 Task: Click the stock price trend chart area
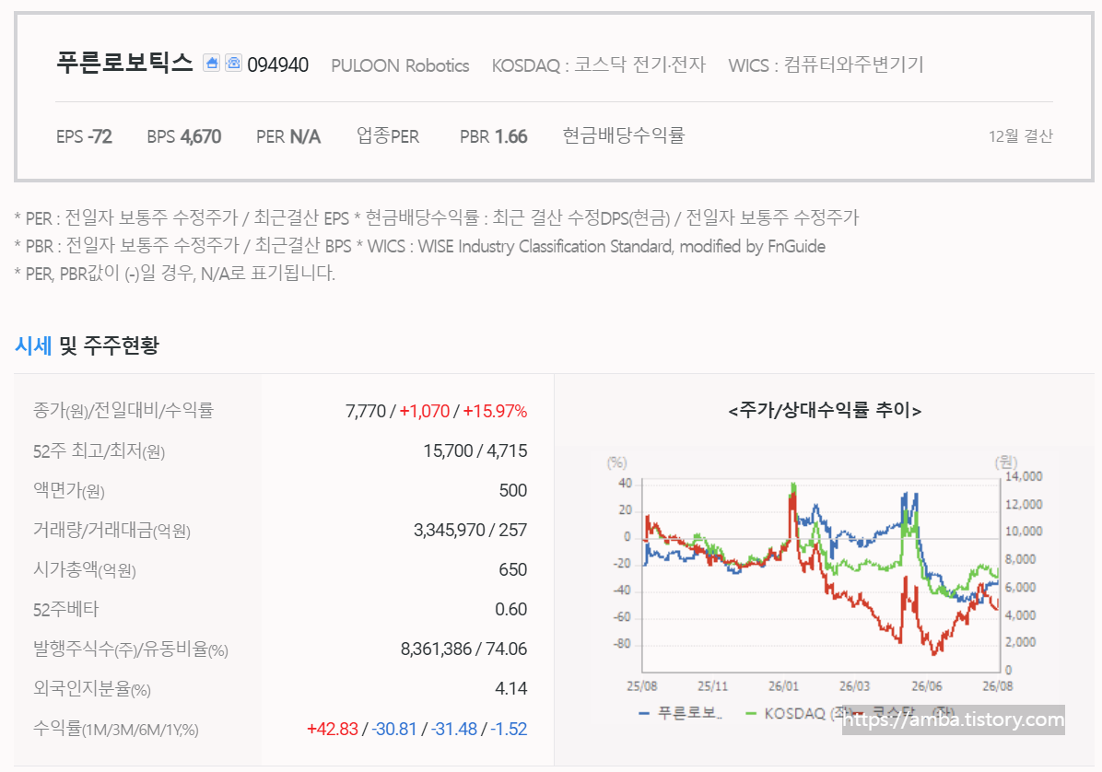821,575
